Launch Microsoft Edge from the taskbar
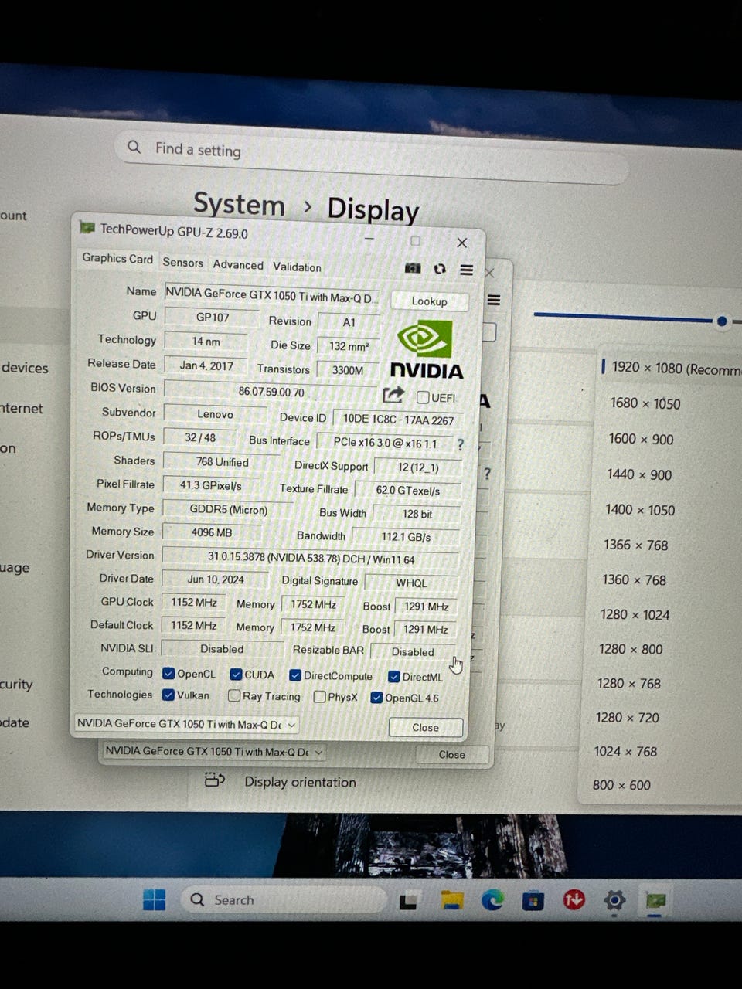This screenshot has width=742, height=989. [492, 899]
